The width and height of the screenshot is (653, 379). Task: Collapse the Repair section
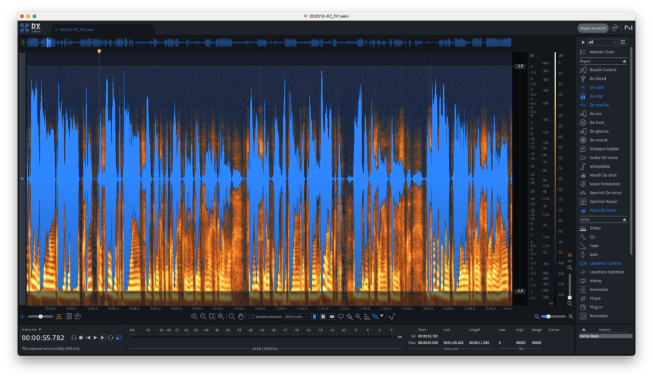(624, 61)
